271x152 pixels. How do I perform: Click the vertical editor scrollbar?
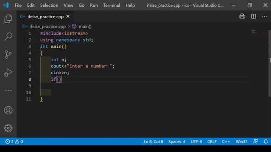(270, 63)
